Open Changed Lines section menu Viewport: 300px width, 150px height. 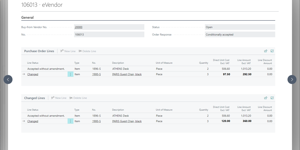34,98
